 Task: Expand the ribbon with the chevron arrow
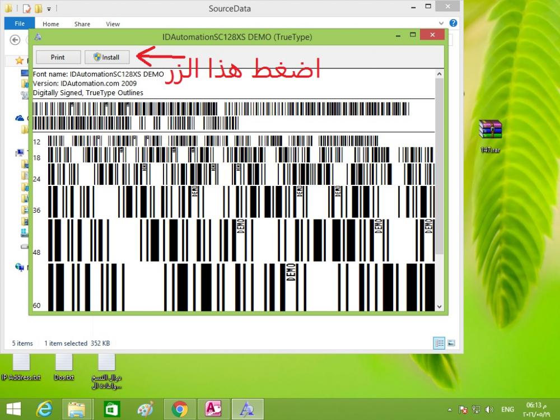click(x=441, y=23)
